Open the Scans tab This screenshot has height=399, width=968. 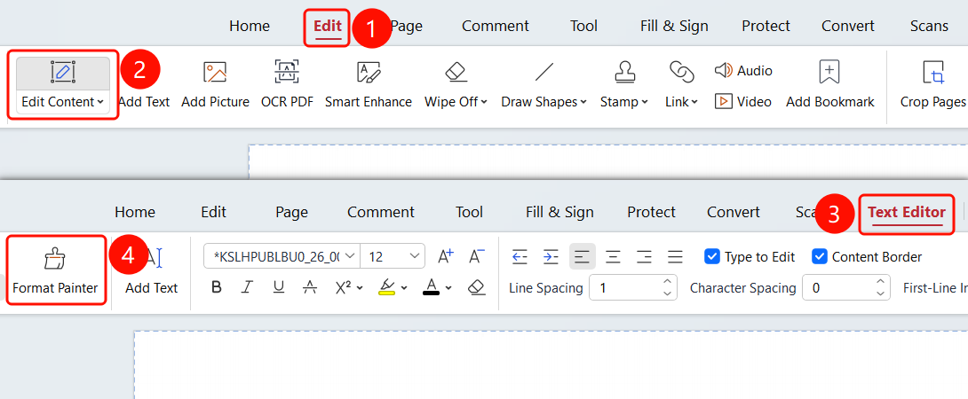tap(929, 26)
